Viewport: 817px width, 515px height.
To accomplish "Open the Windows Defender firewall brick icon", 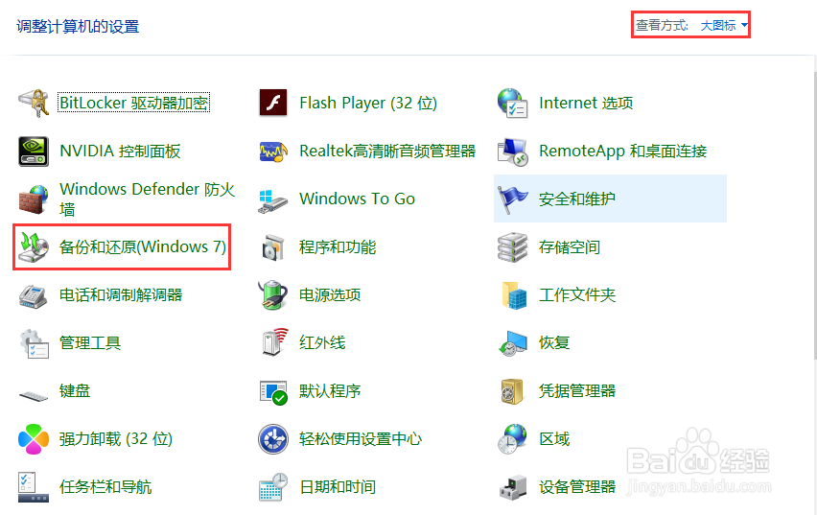I will click(34, 199).
